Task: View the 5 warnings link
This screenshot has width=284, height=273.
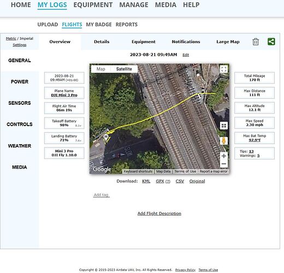Action: point(258,156)
